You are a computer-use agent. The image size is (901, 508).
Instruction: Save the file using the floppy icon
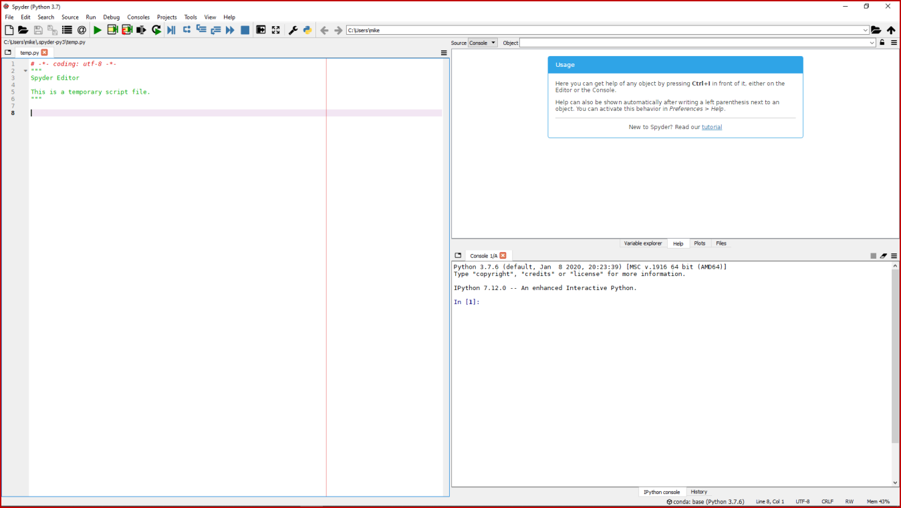pos(37,30)
